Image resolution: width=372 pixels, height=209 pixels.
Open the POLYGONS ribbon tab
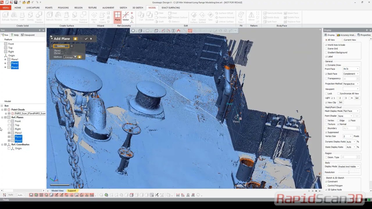tap(63, 8)
